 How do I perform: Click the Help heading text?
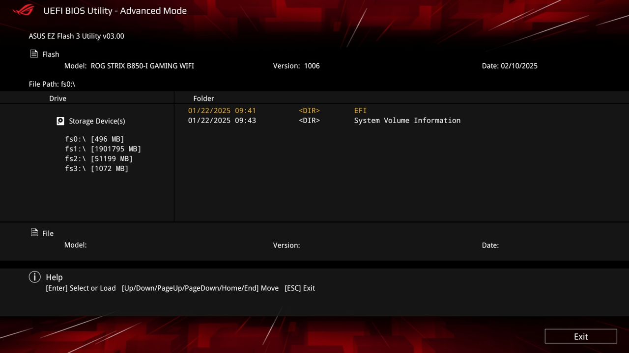coord(54,277)
